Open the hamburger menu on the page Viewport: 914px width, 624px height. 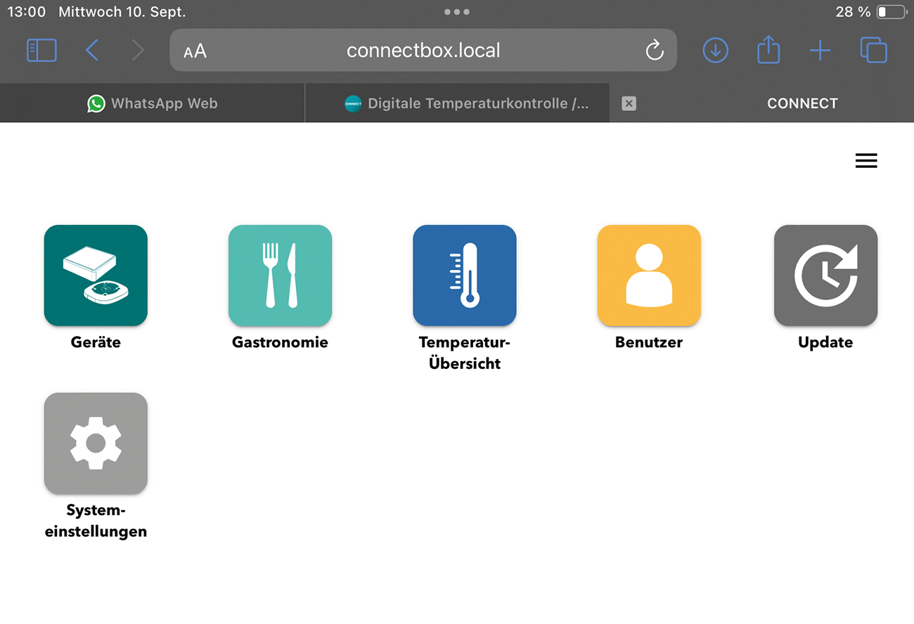click(x=865, y=161)
